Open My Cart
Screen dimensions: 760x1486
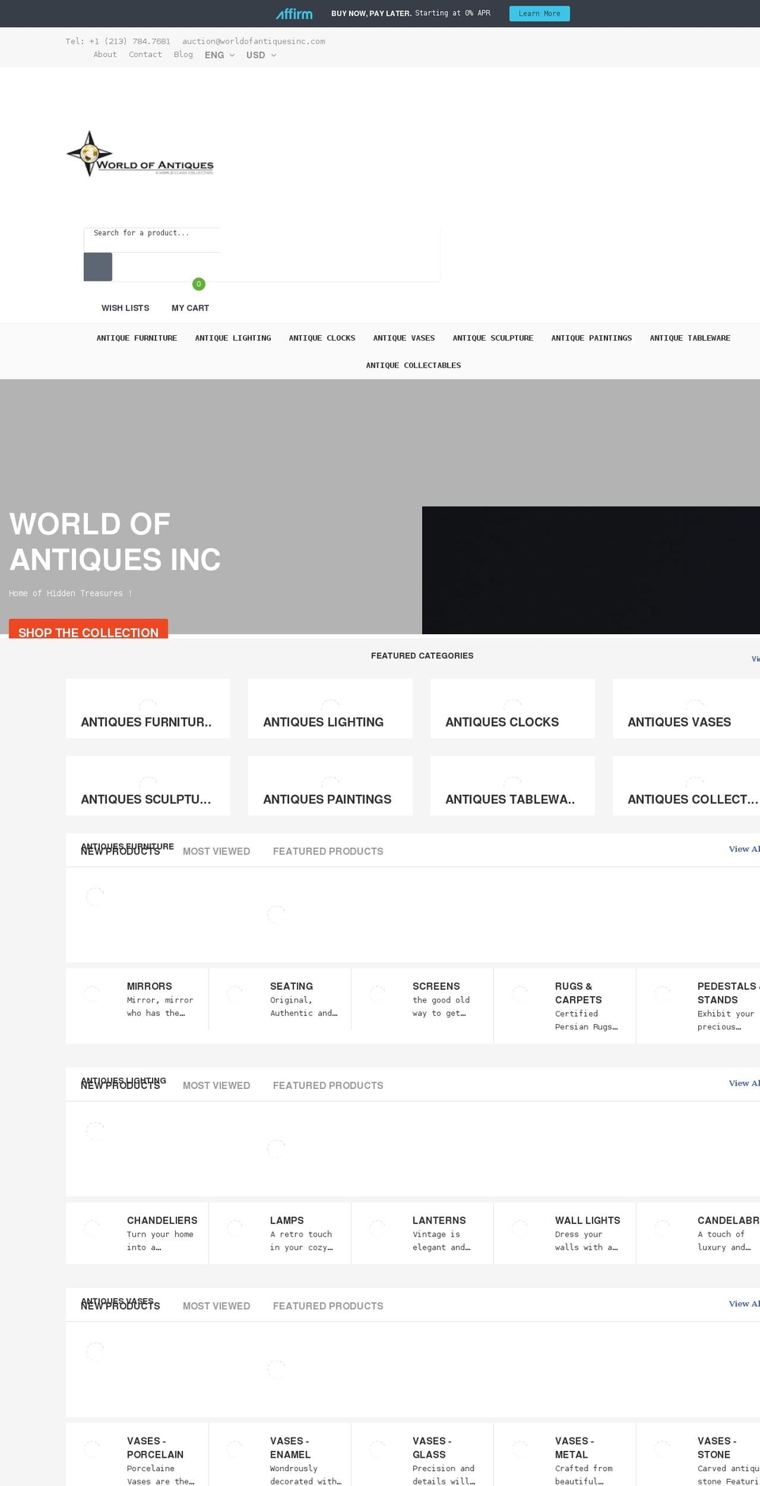190,308
